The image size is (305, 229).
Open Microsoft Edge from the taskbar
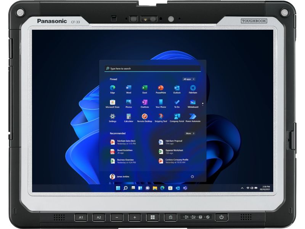[163, 188]
